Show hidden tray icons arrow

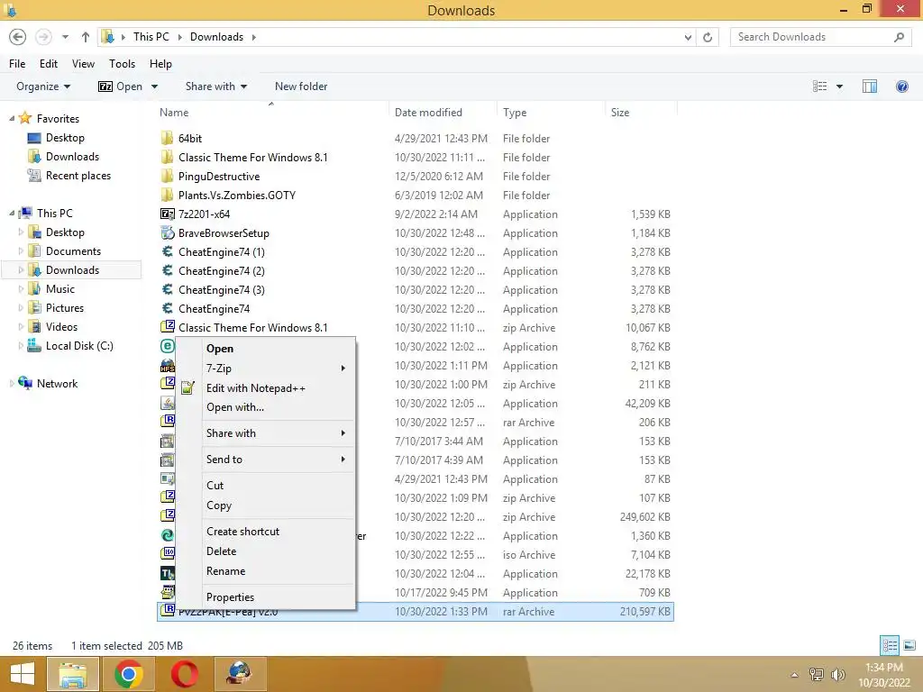795,675
